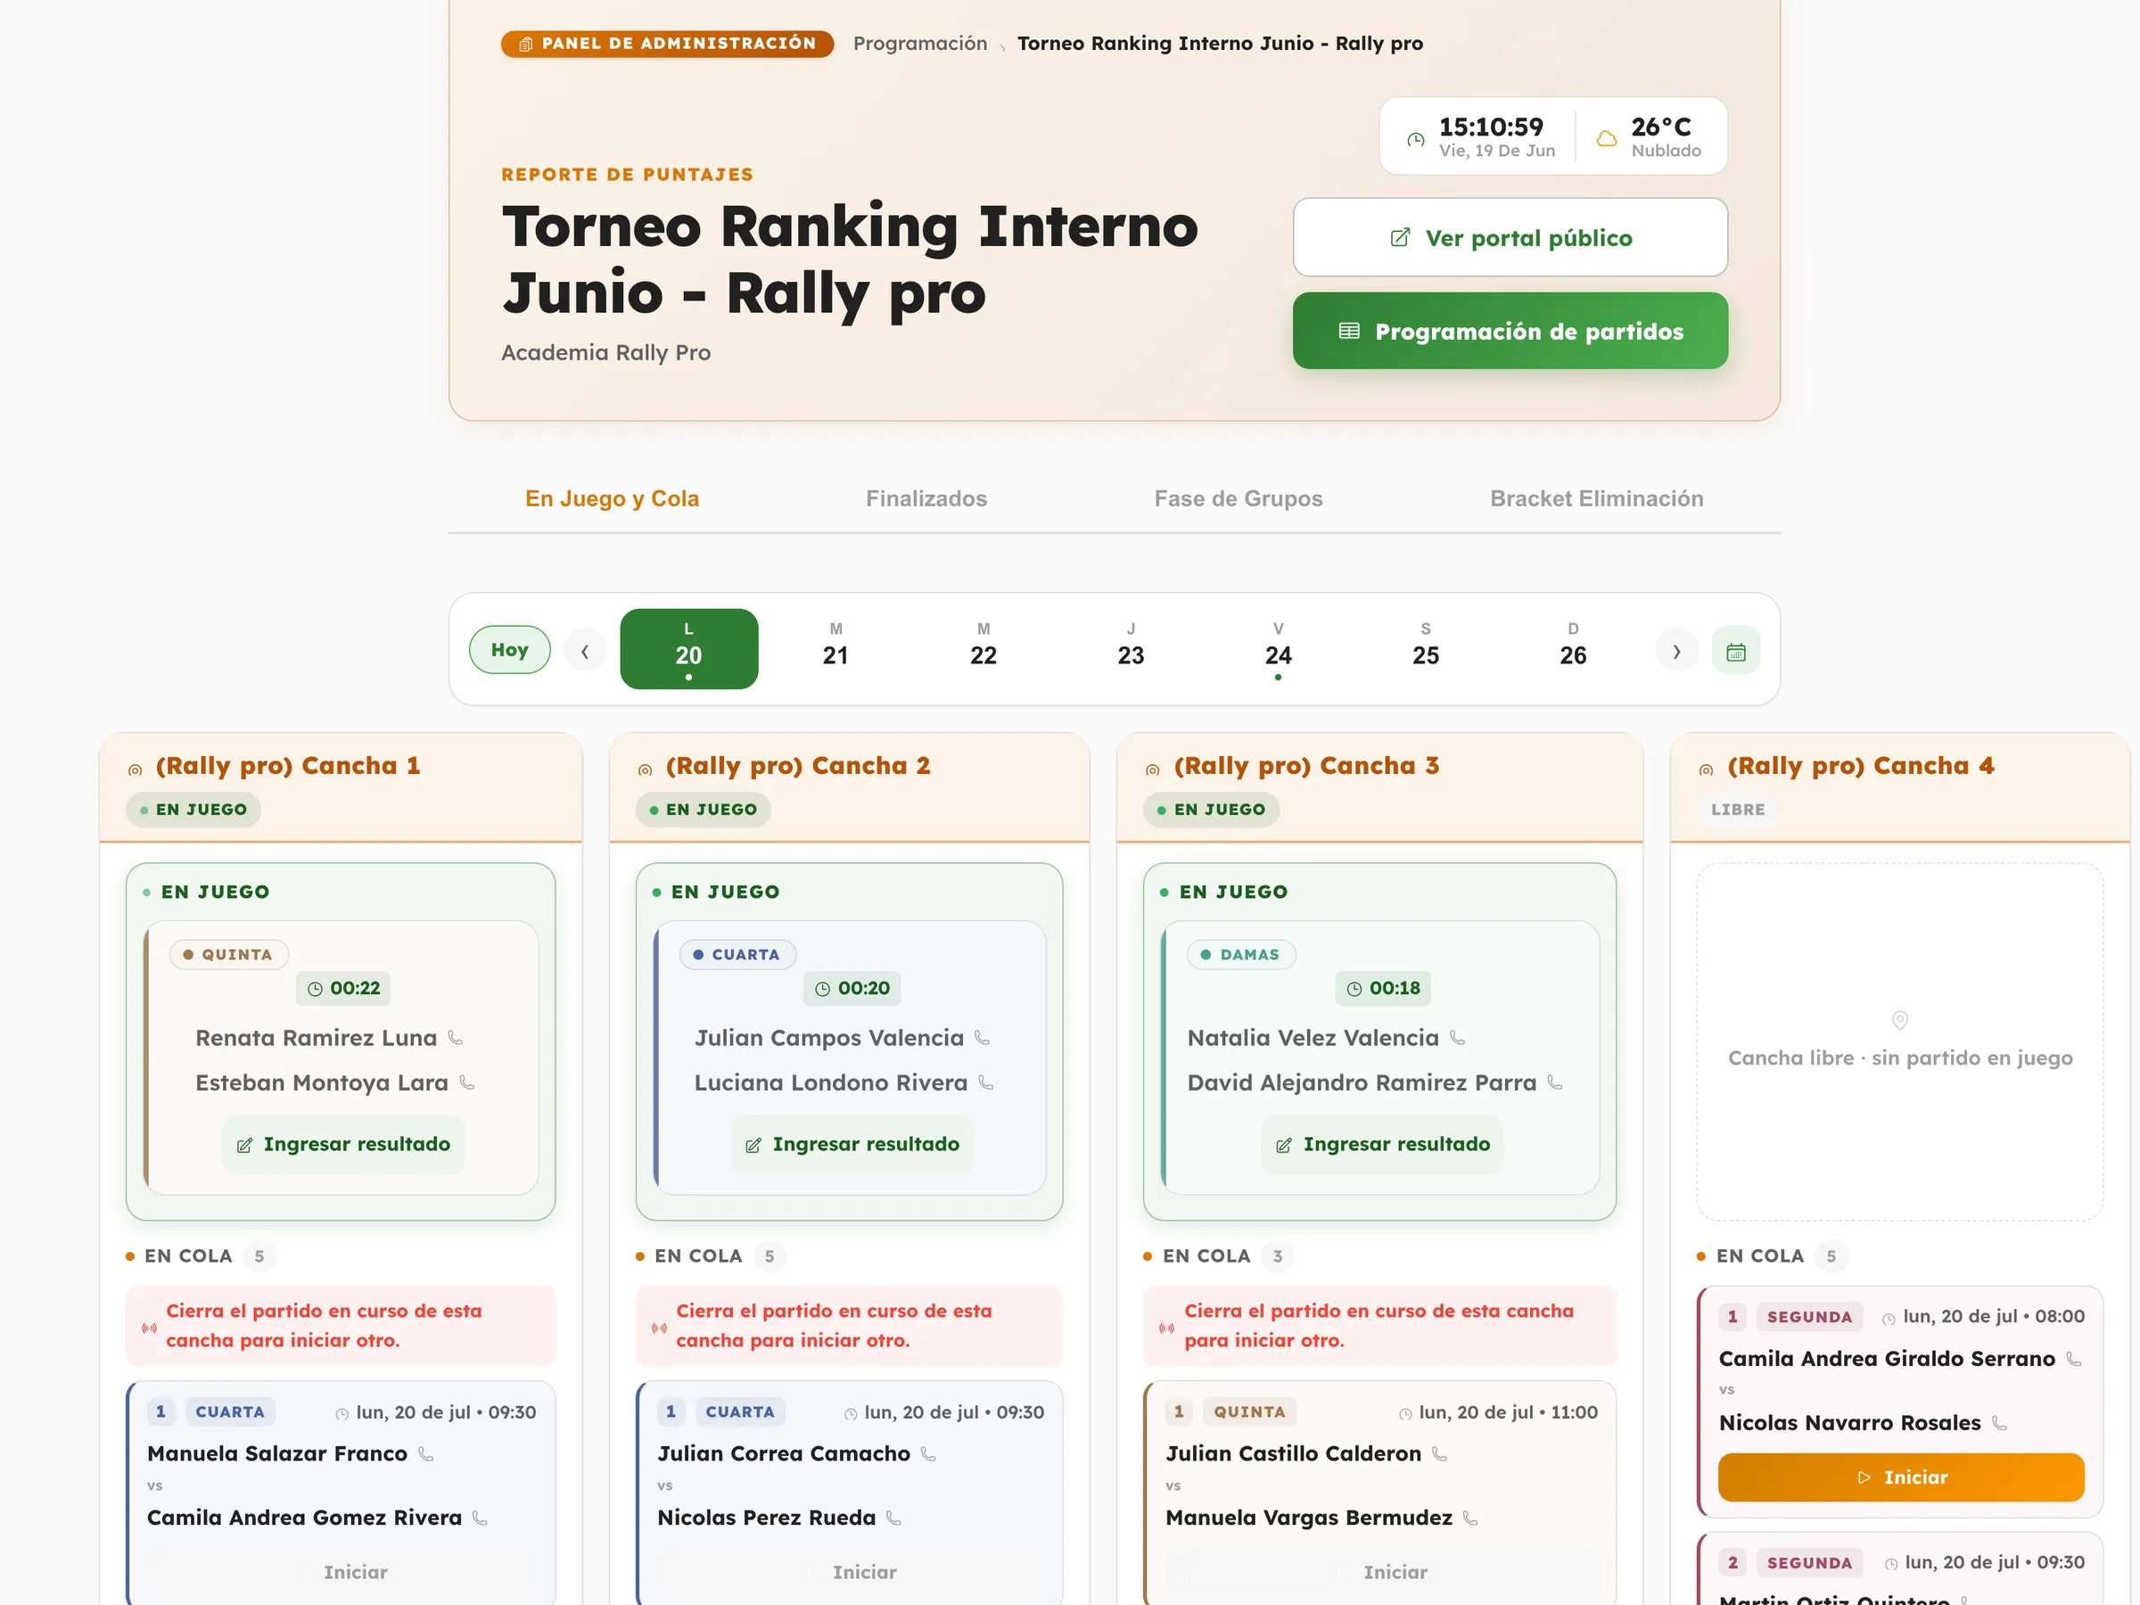2140x1605 pixels.
Task: Start the Camila Andrea Giraldo Serrano match
Action: [1901, 1477]
